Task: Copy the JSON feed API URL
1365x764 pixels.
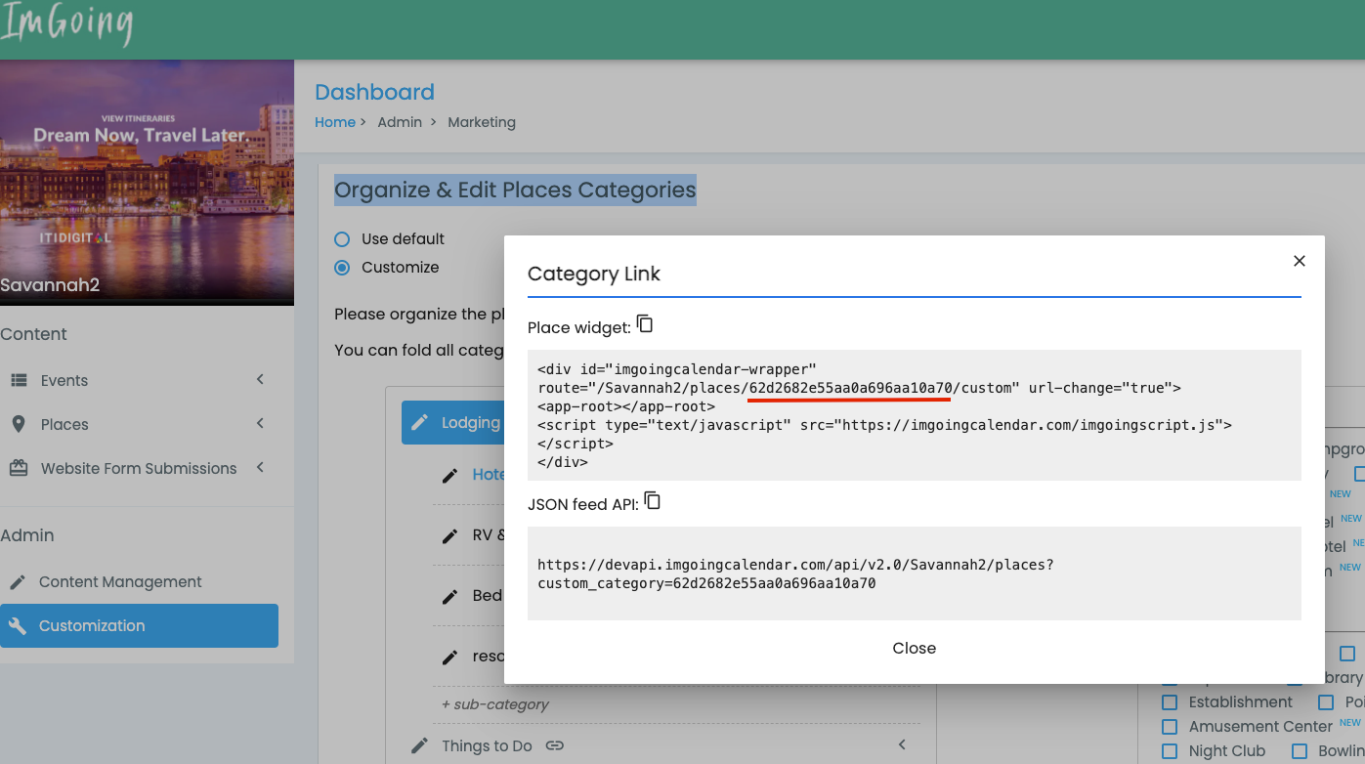Action: coord(653,501)
